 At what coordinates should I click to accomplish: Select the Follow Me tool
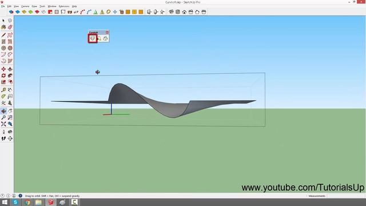point(10,76)
